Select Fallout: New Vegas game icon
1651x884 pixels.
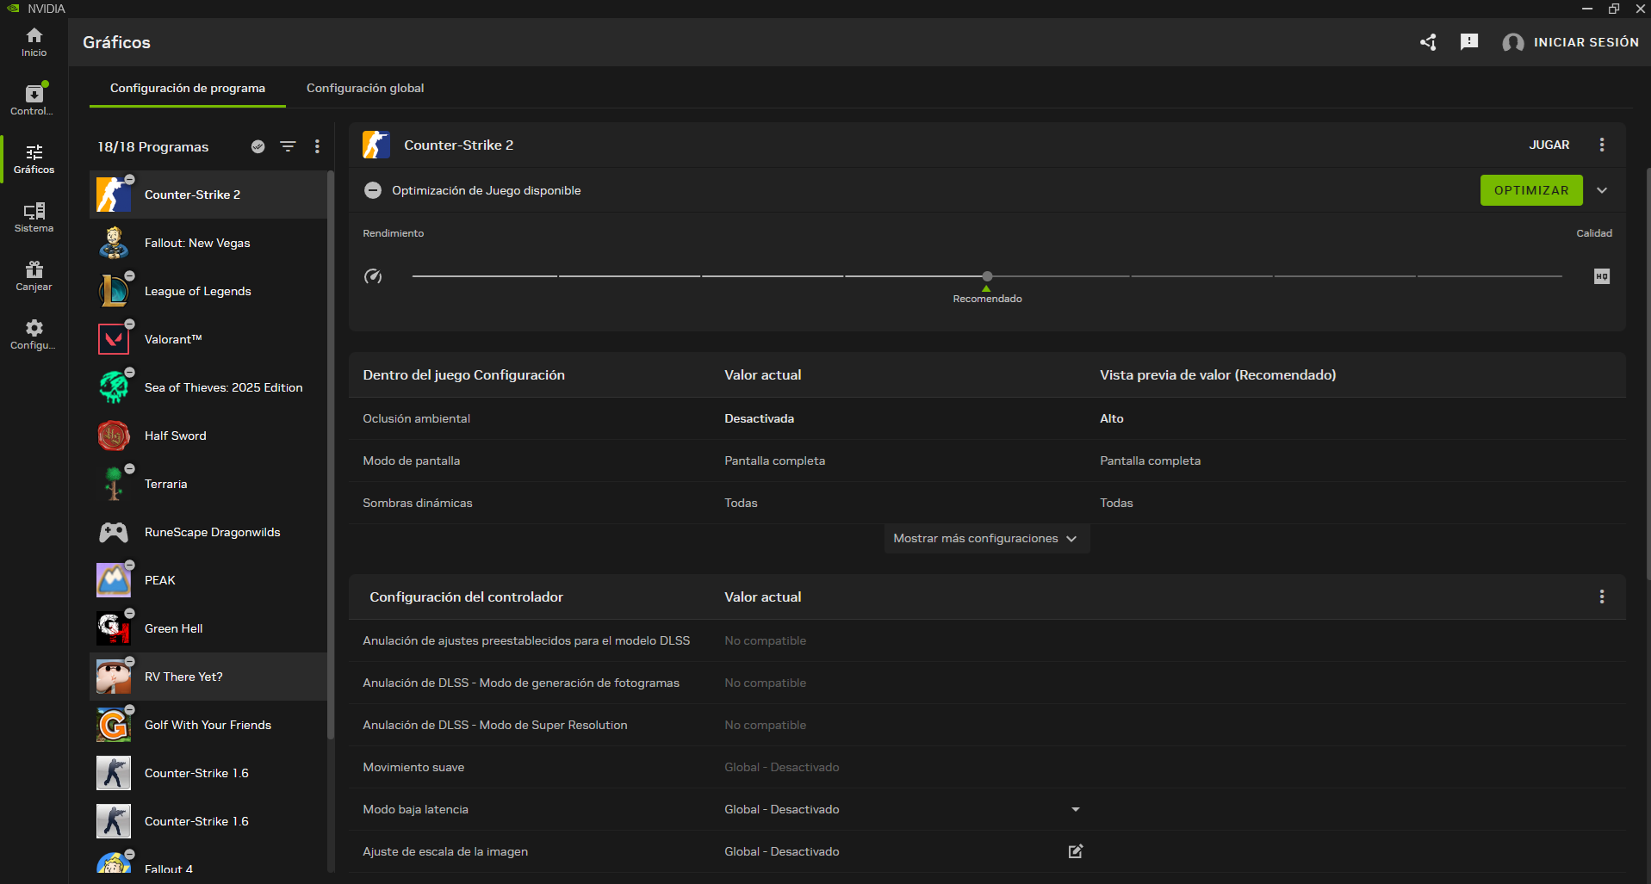[114, 243]
